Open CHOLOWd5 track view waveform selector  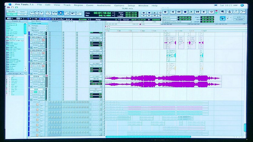[x=38, y=42]
